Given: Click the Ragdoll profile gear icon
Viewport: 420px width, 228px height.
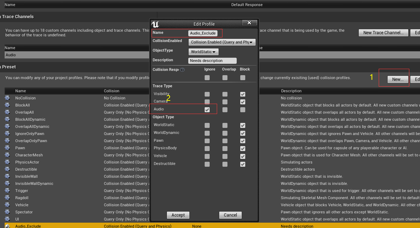Looking at the screenshot, I should [7, 198].
